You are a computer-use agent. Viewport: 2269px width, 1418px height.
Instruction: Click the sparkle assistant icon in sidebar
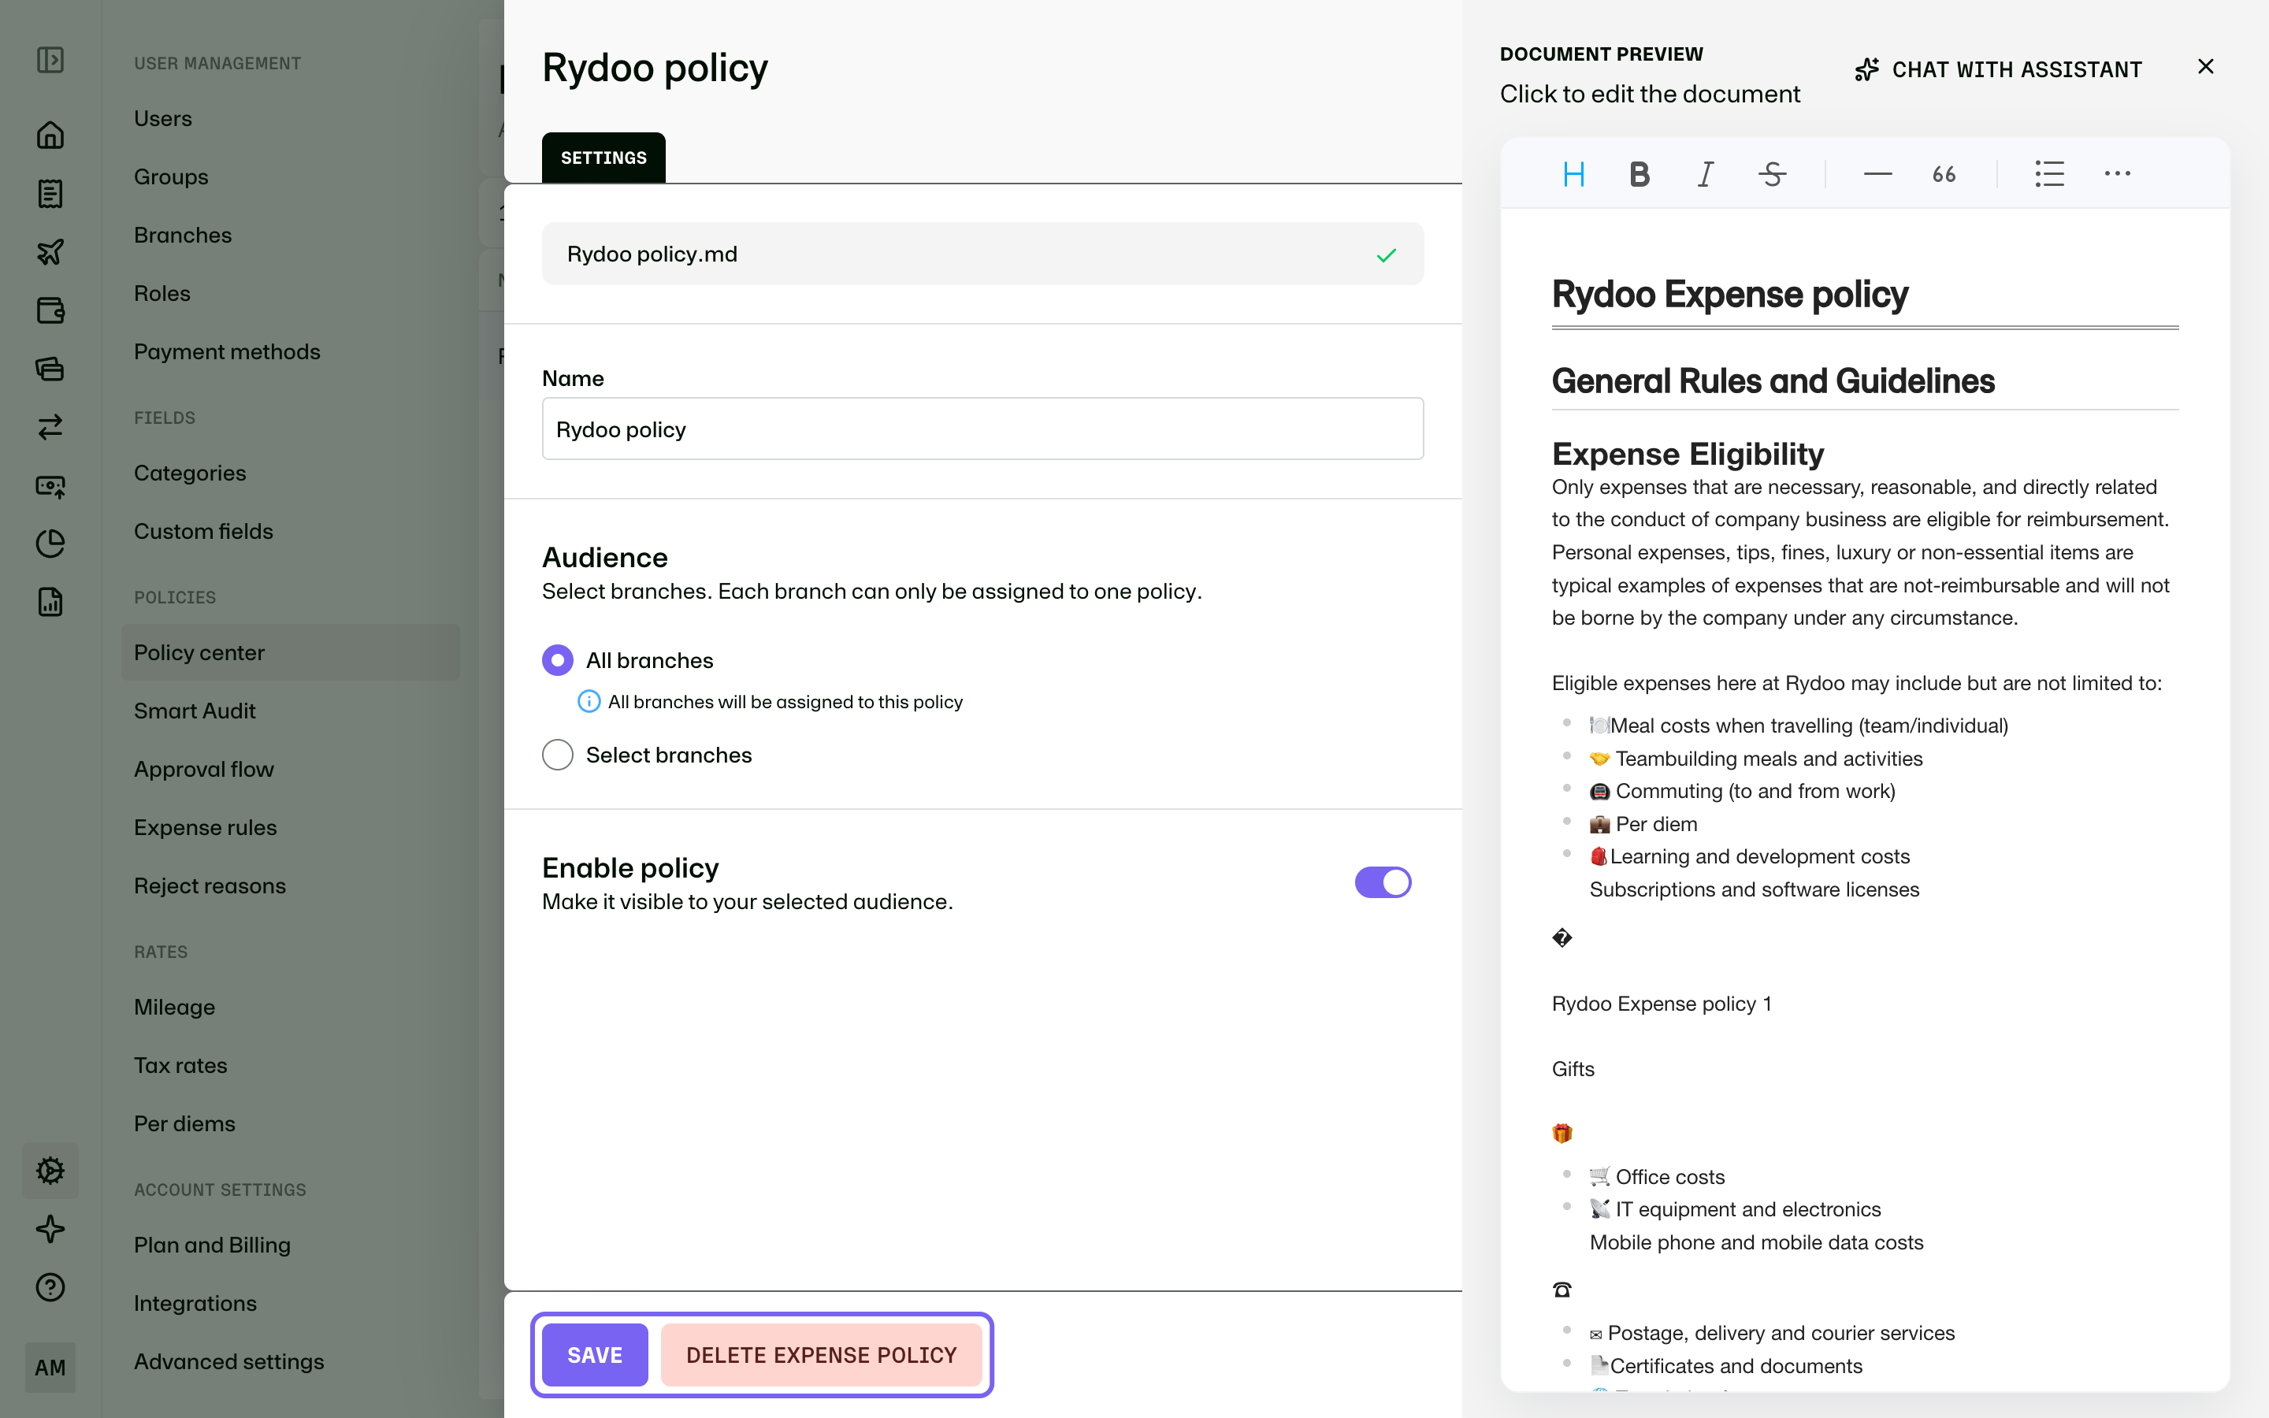click(x=50, y=1230)
